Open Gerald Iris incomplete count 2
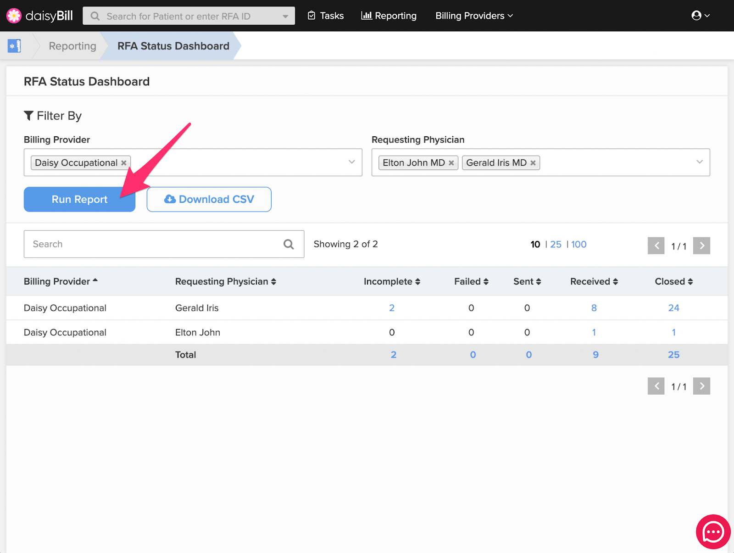Viewport: 734px width, 553px height. (x=392, y=308)
